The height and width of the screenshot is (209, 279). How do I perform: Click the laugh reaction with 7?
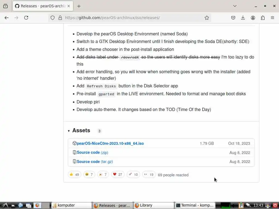[89, 174]
